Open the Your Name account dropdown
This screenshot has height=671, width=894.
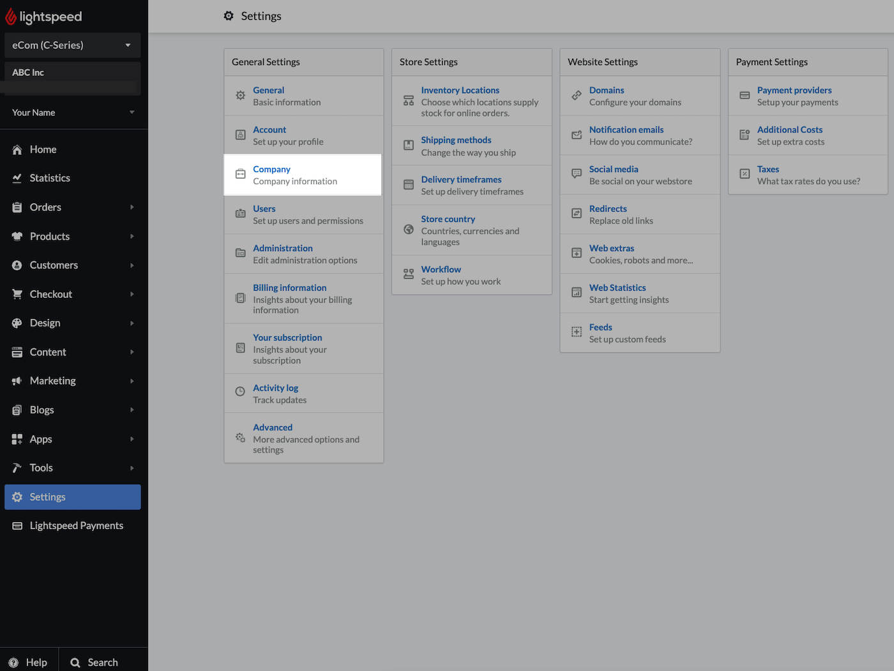click(x=72, y=112)
